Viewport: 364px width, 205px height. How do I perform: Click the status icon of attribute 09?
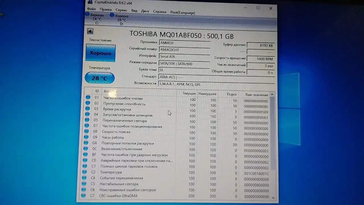point(86,137)
